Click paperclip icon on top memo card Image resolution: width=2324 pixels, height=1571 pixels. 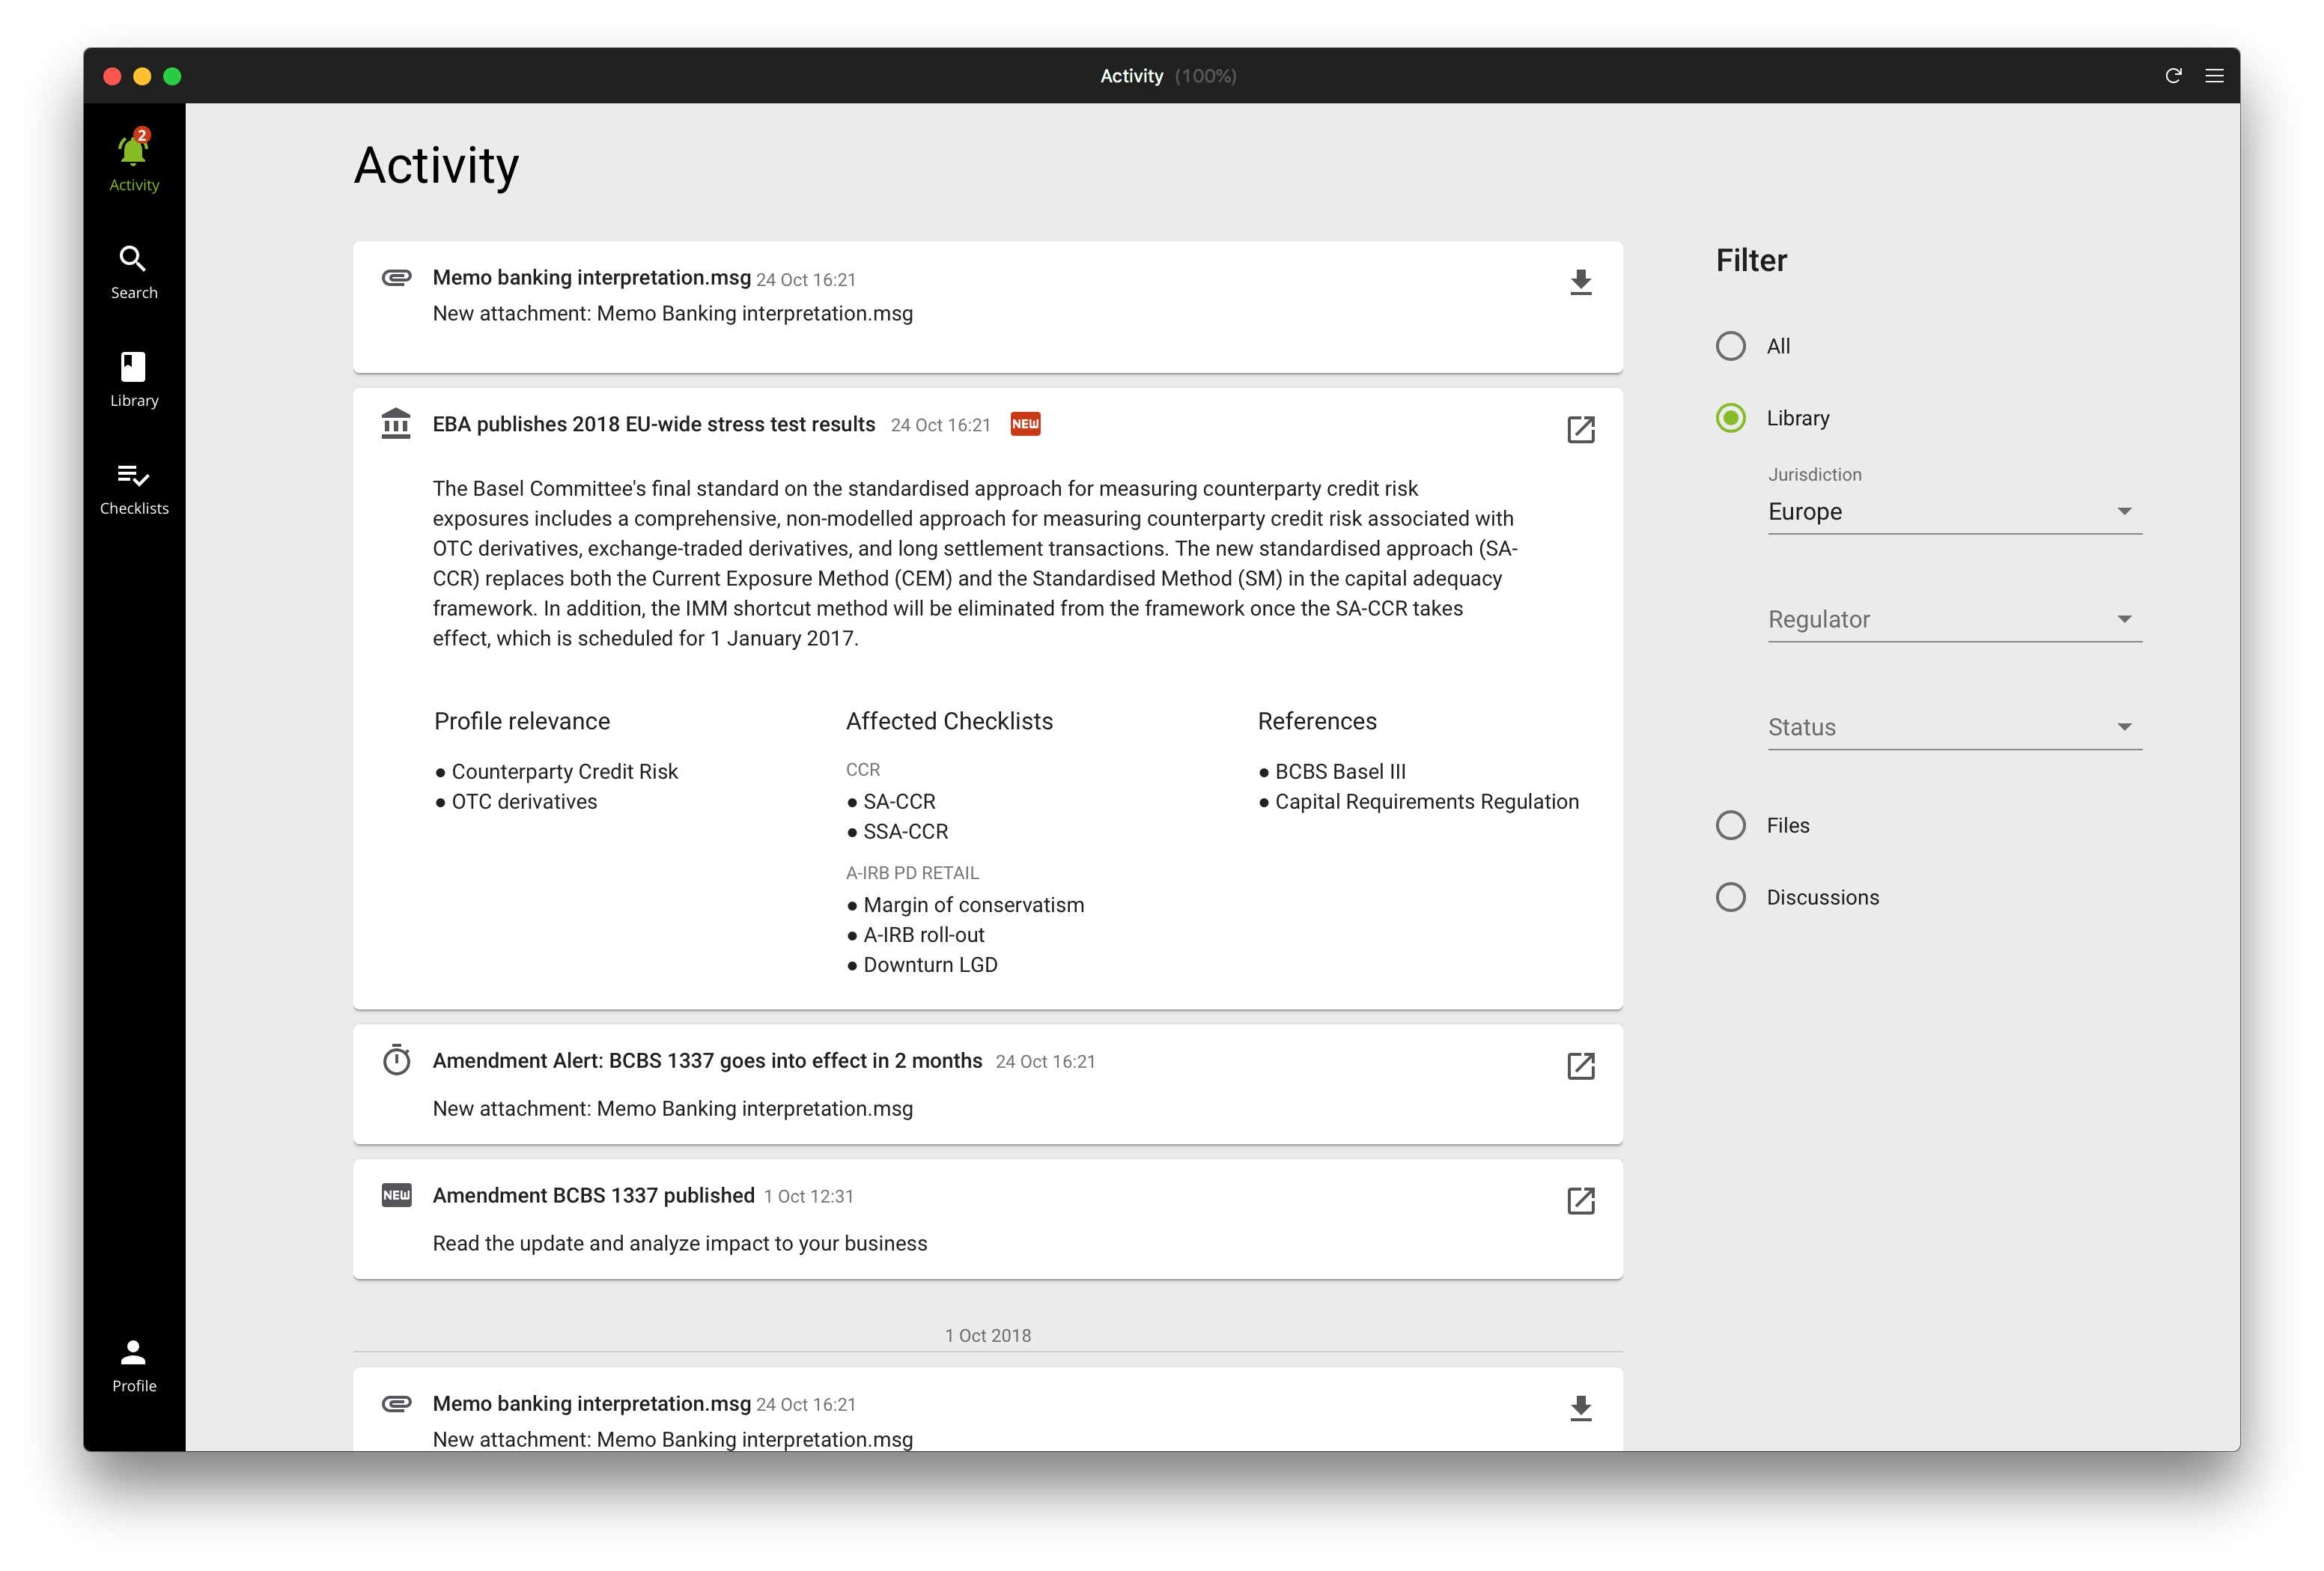click(396, 278)
